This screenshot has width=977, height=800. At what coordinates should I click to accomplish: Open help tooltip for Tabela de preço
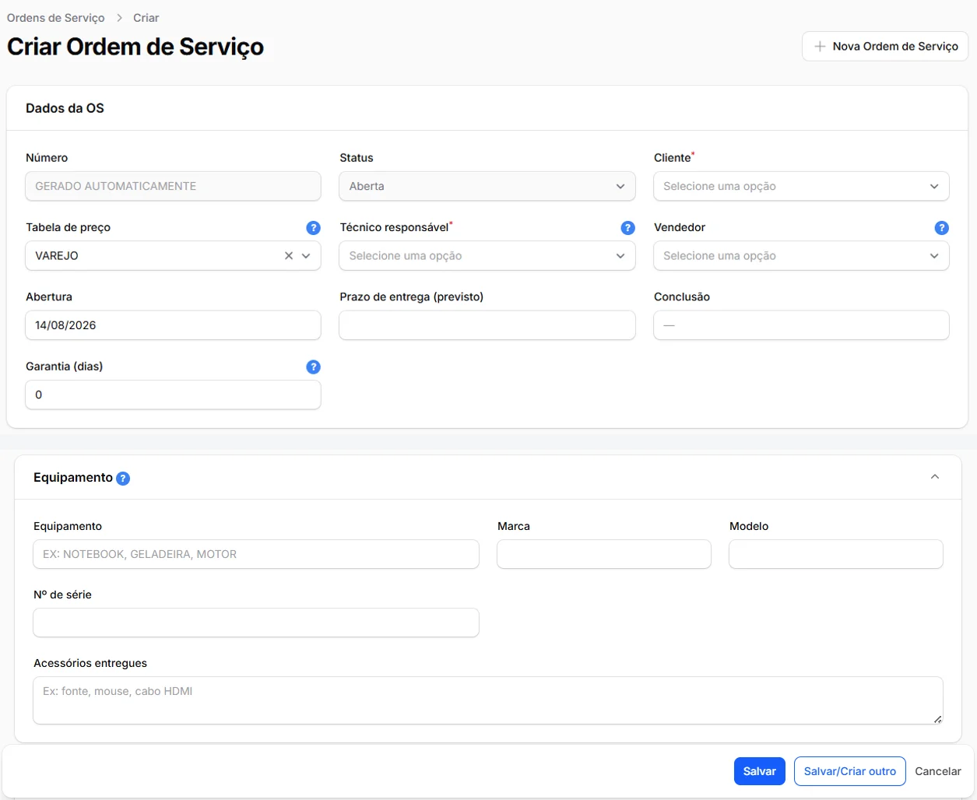pos(313,228)
